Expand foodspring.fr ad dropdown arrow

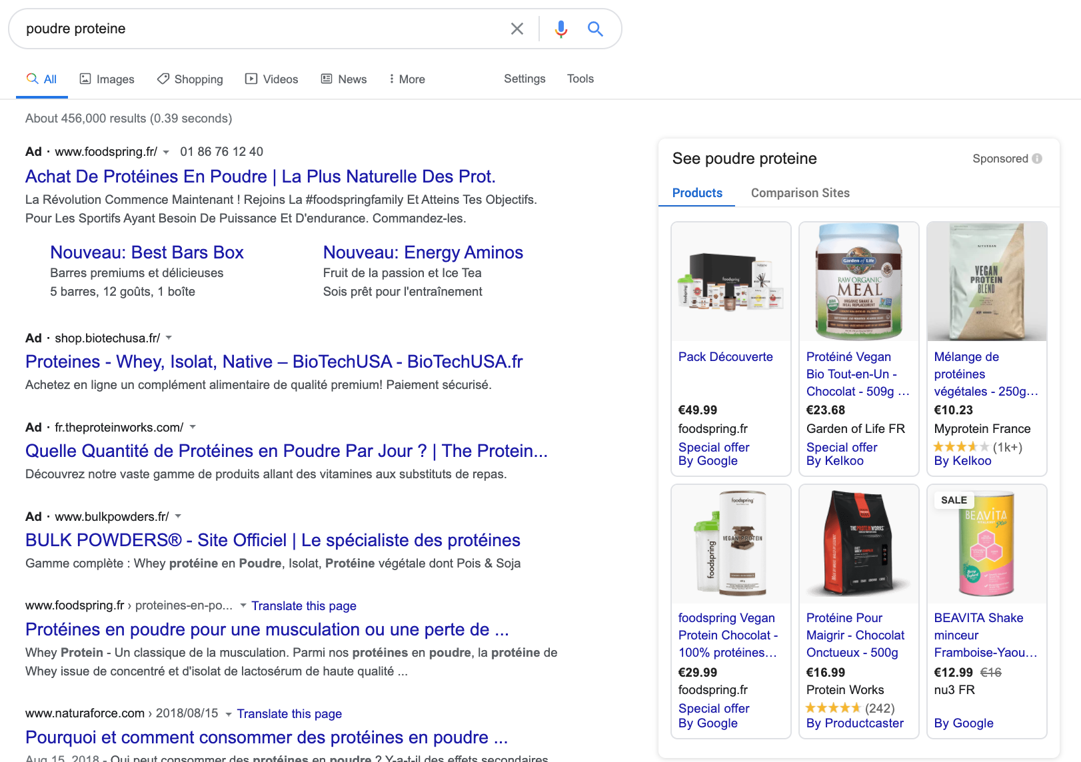166,152
